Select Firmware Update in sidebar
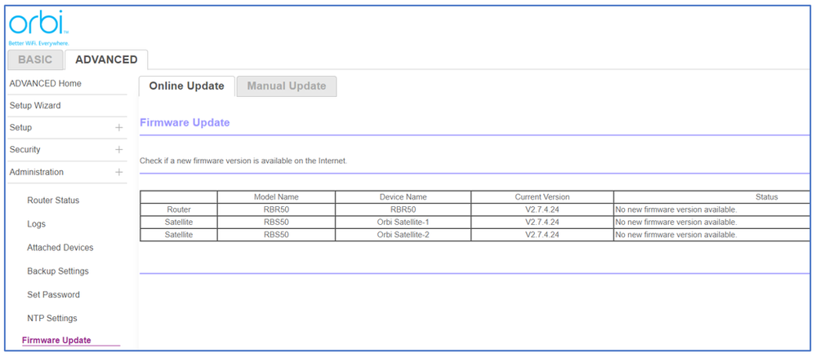This screenshot has width=816, height=357. tap(56, 341)
